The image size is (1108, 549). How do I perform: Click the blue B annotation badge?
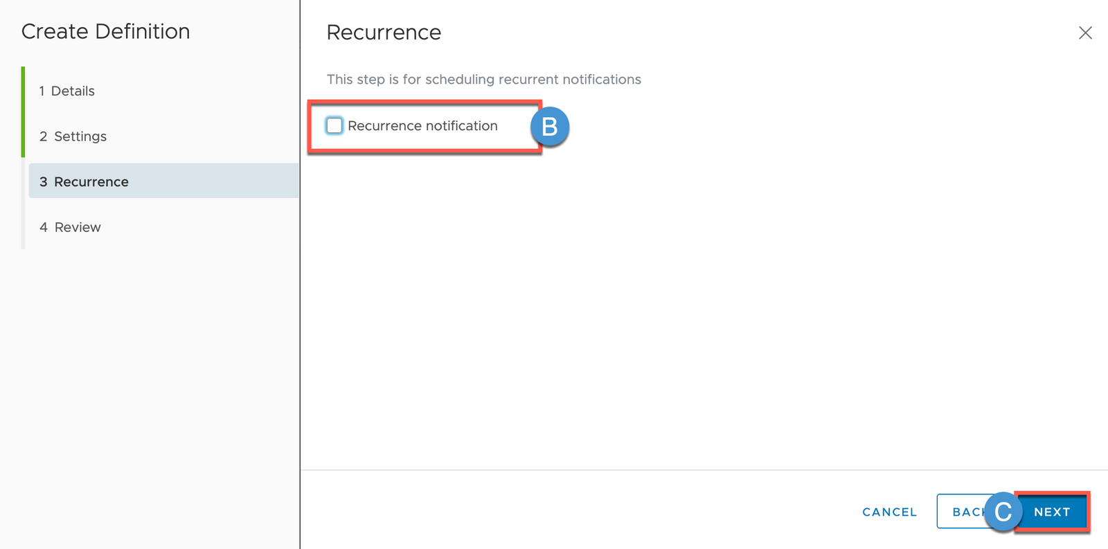[550, 127]
